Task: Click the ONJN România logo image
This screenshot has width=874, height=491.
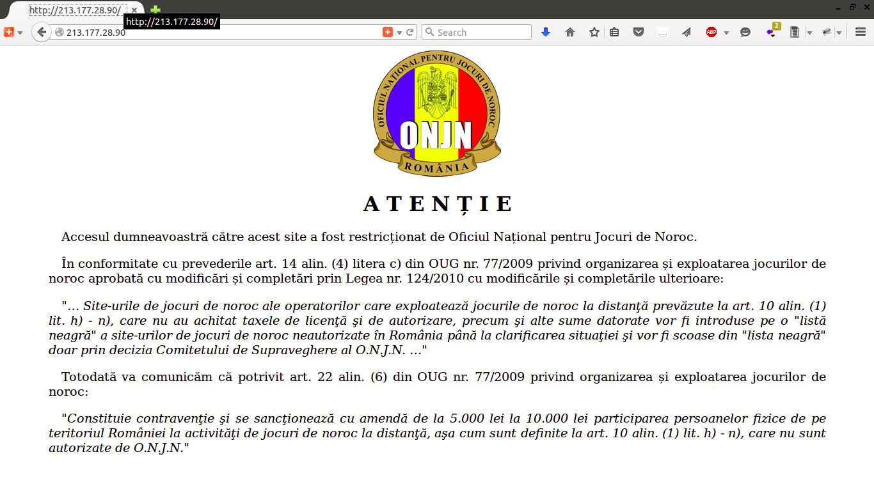Action: click(x=437, y=114)
